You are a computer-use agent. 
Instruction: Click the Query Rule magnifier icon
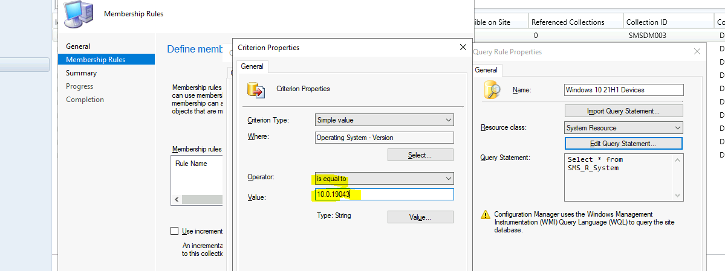coord(492,89)
